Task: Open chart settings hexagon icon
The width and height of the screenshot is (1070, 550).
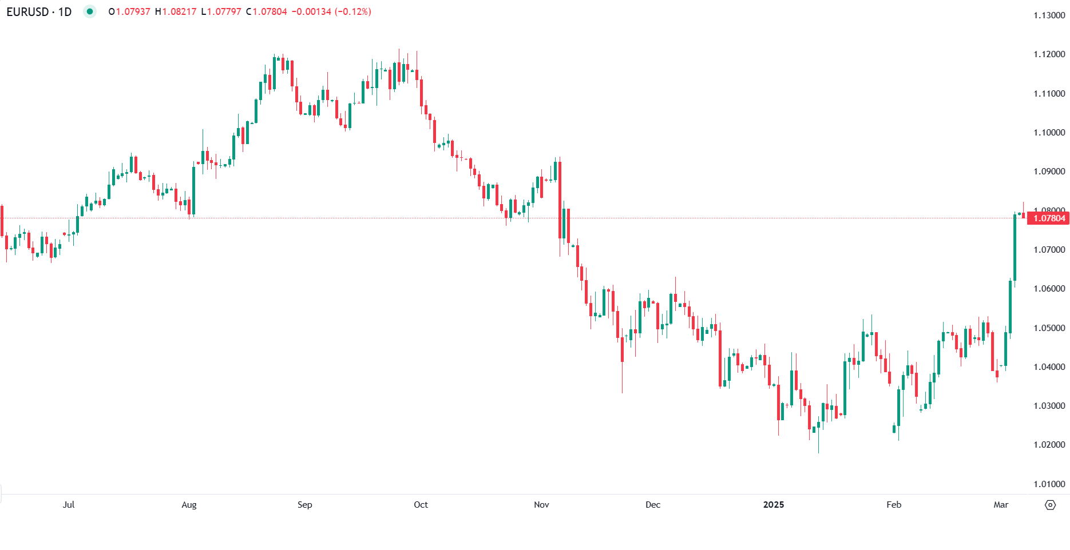Action: coord(1050,505)
